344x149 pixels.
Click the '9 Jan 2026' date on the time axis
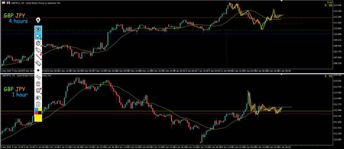[6, 147]
